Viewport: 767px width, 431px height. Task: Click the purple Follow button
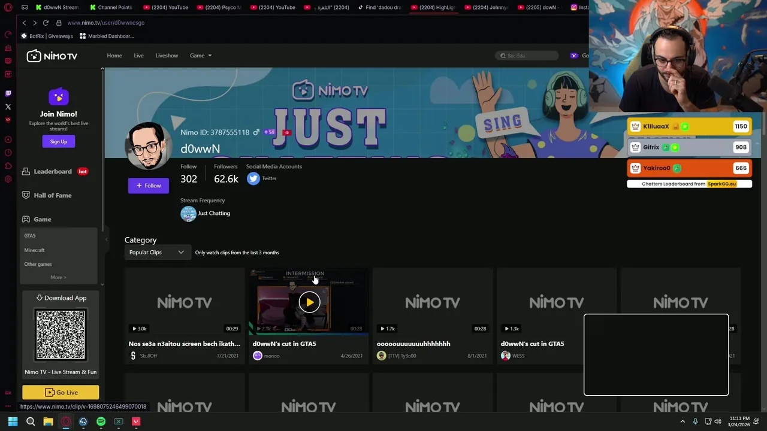tap(149, 186)
